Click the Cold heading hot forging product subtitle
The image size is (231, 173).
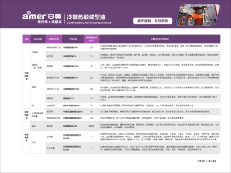click(89, 23)
